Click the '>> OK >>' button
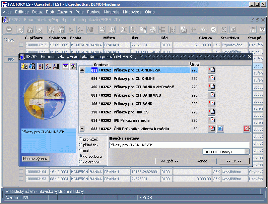The height and width of the screenshot is (204, 268). [x=234, y=161]
